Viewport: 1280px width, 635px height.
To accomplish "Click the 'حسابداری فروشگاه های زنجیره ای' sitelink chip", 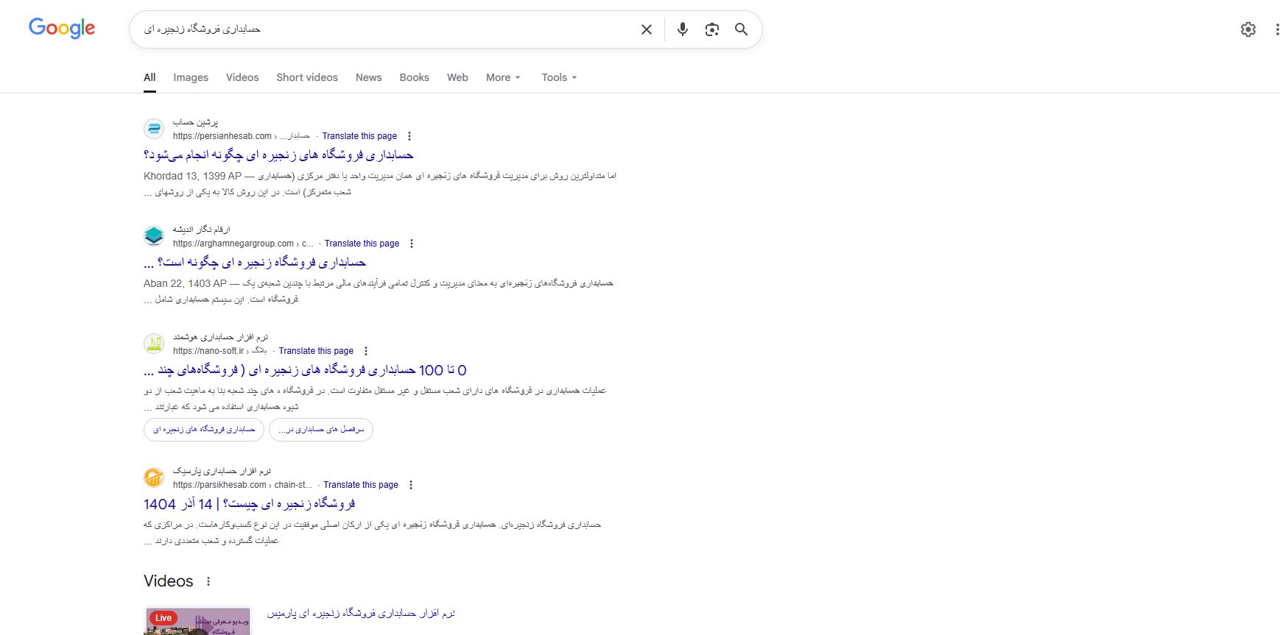I will 204,430.
